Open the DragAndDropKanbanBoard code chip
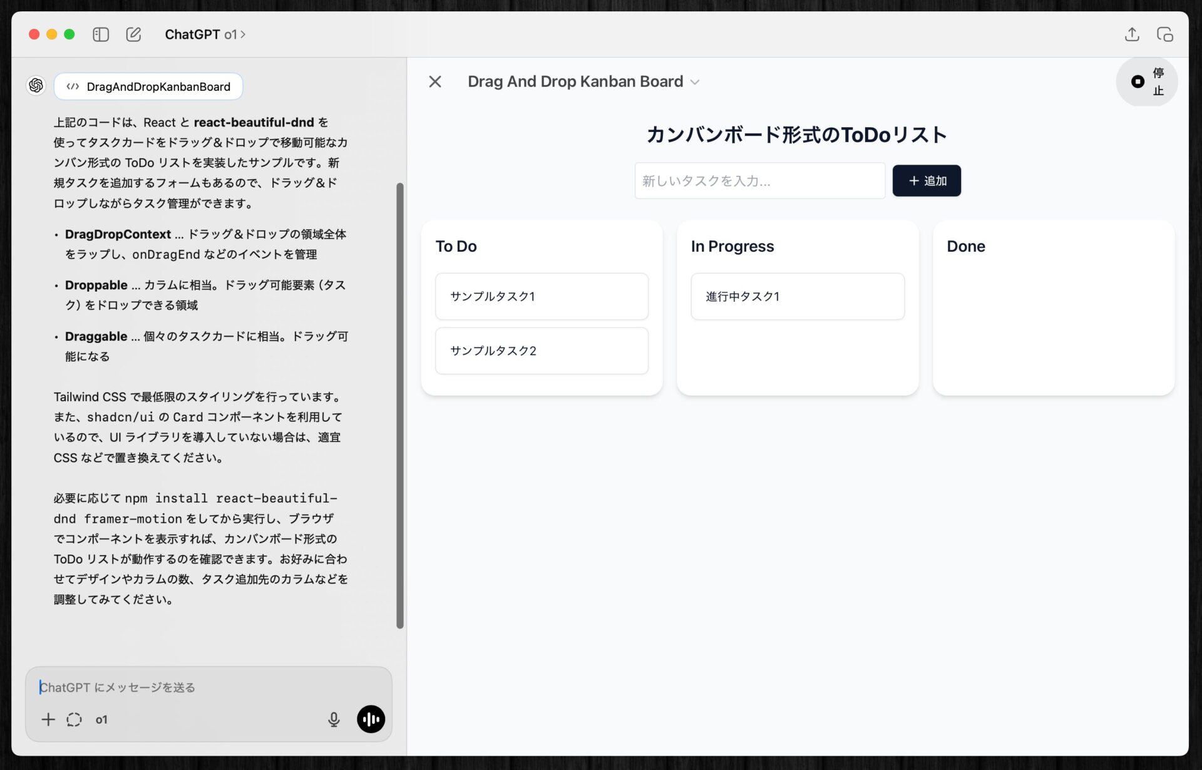Viewport: 1202px width, 770px height. [x=148, y=86]
